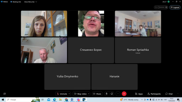Open the Apps panel
This screenshot has width=182, height=102.
click(x=139, y=94)
